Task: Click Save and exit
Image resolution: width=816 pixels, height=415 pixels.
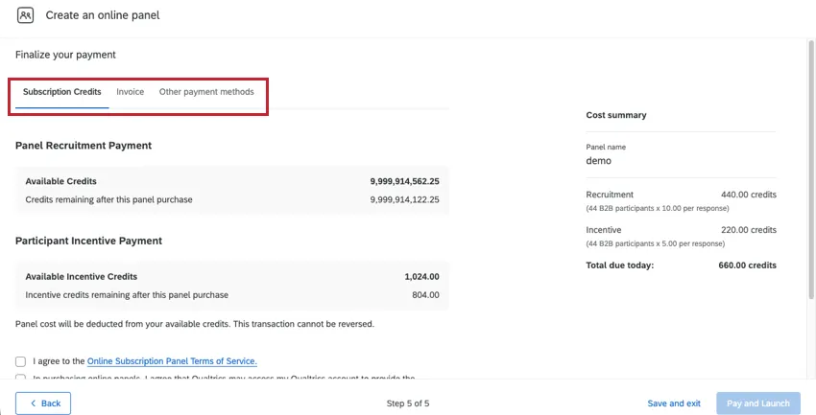Action: click(x=674, y=403)
